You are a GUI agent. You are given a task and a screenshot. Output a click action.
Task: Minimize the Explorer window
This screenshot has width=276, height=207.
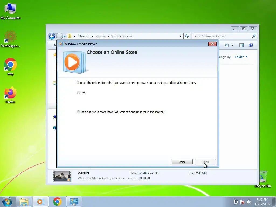pyautogui.click(x=235, y=29)
